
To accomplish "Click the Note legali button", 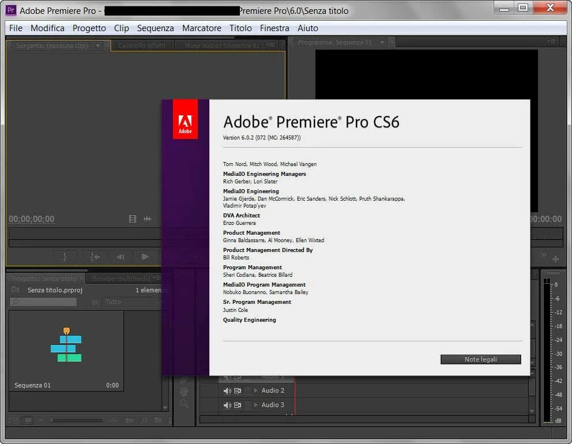I will [x=480, y=359].
